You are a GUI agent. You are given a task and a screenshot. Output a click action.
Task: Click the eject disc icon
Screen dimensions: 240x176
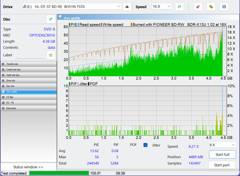(x=127, y=7)
